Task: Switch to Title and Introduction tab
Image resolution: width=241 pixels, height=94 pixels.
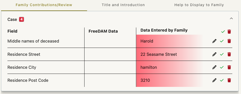Action: 123,5
